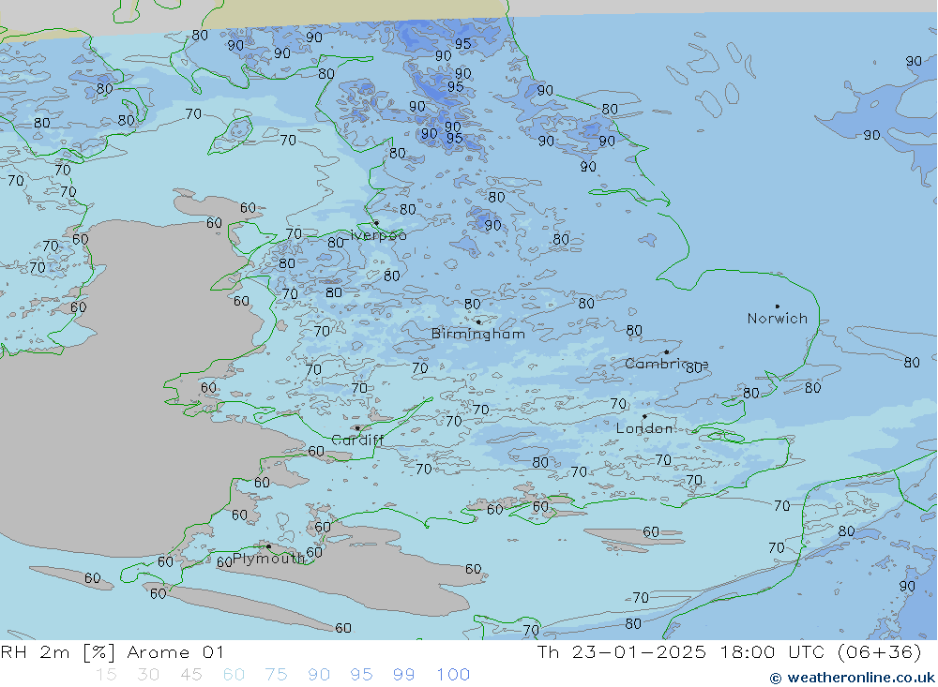Click legend scale value 100

point(453,675)
